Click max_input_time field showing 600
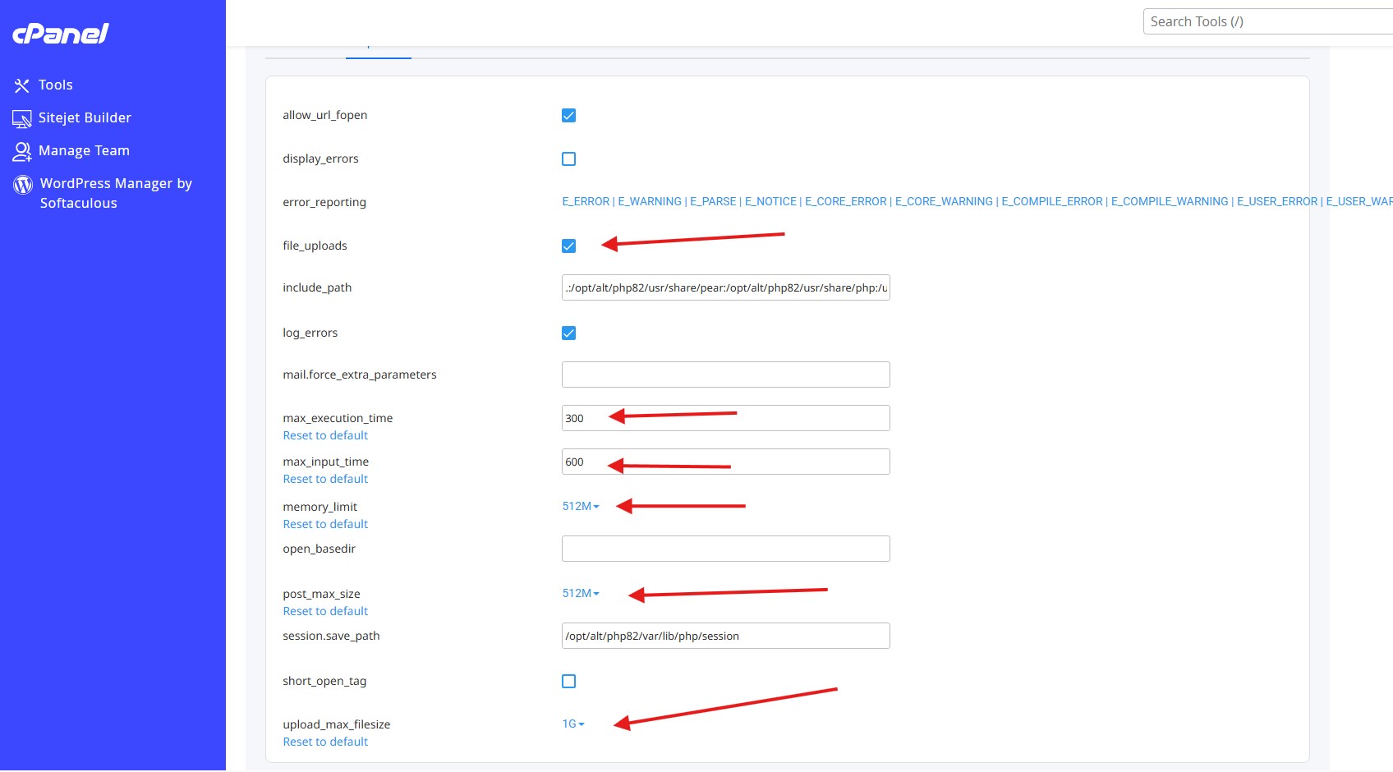1393x772 pixels. [726, 462]
